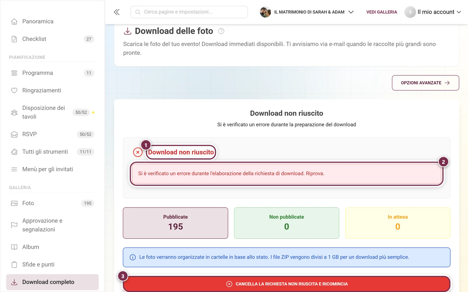Click the Sfide e punti clipboard icon
The image size is (468, 292).
[14, 264]
